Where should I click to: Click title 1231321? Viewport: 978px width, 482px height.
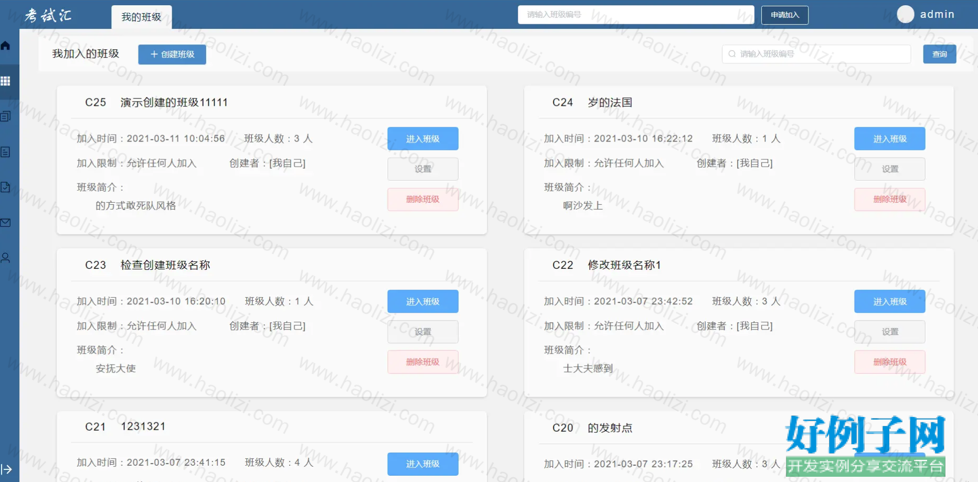click(143, 426)
